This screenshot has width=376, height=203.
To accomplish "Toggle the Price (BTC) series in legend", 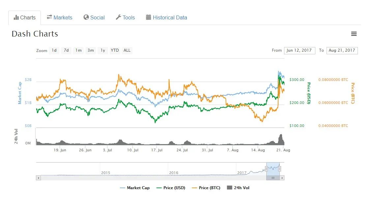I will pyautogui.click(x=206, y=188).
